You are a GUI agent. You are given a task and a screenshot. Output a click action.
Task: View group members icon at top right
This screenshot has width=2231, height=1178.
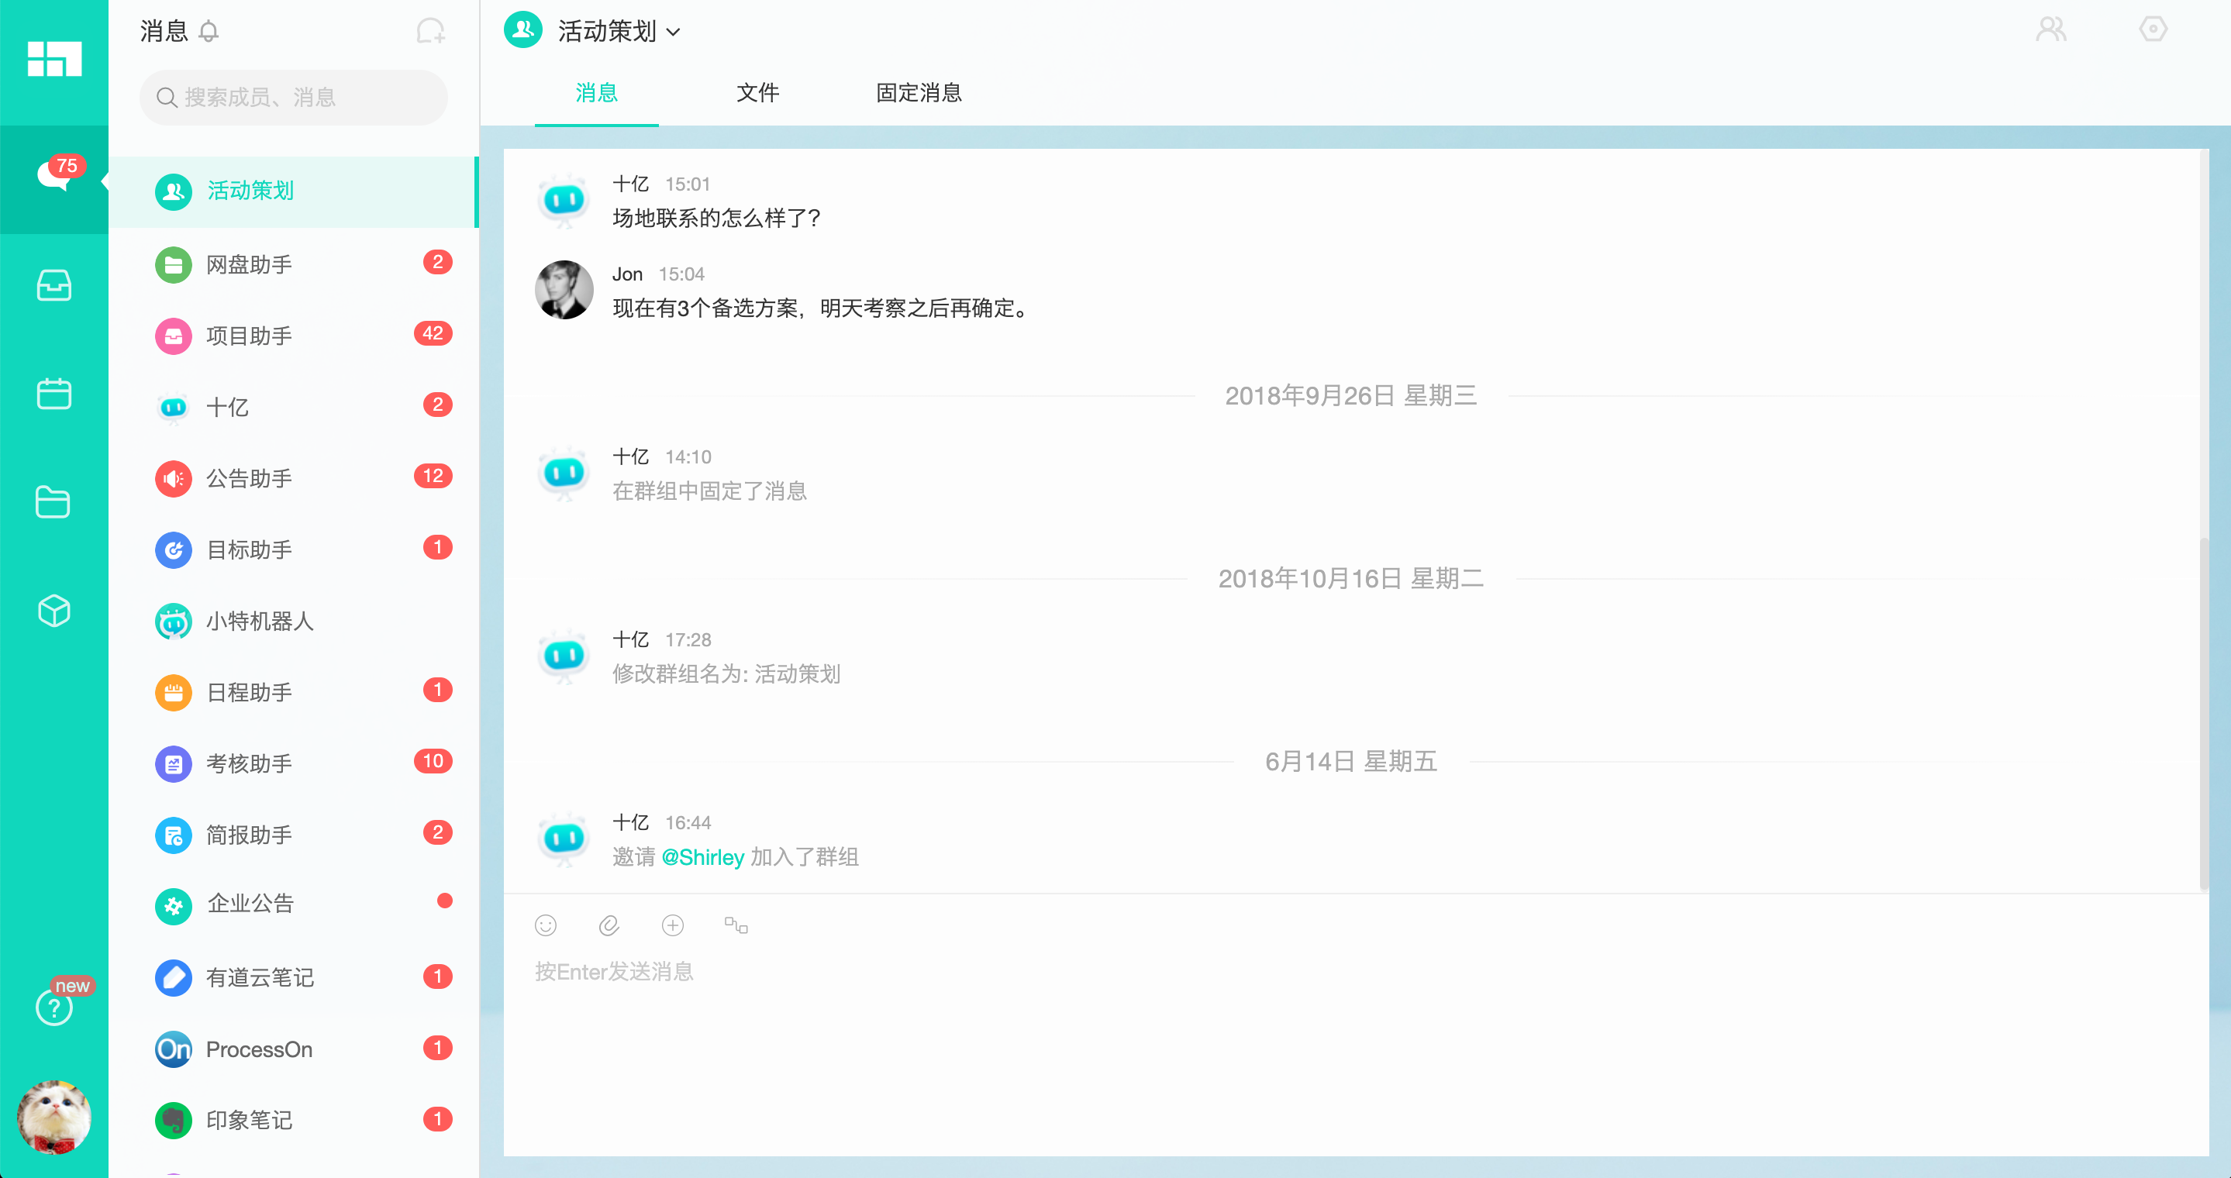click(2050, 29)
